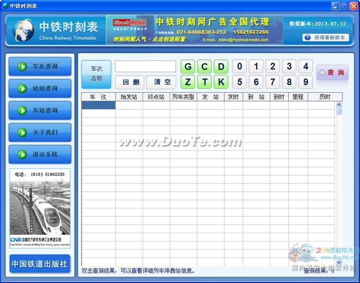Click 获得最新版本 update button
The image size is (360, 283).
click(326, 37)
